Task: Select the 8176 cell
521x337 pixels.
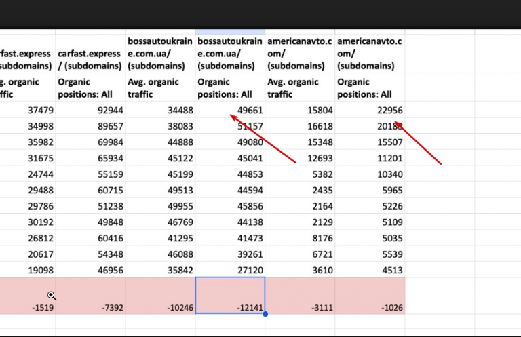Action: coord(300,238)
